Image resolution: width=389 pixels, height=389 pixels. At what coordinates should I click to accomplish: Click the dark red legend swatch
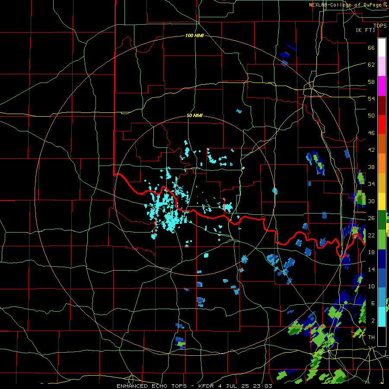tap(382, 105)
